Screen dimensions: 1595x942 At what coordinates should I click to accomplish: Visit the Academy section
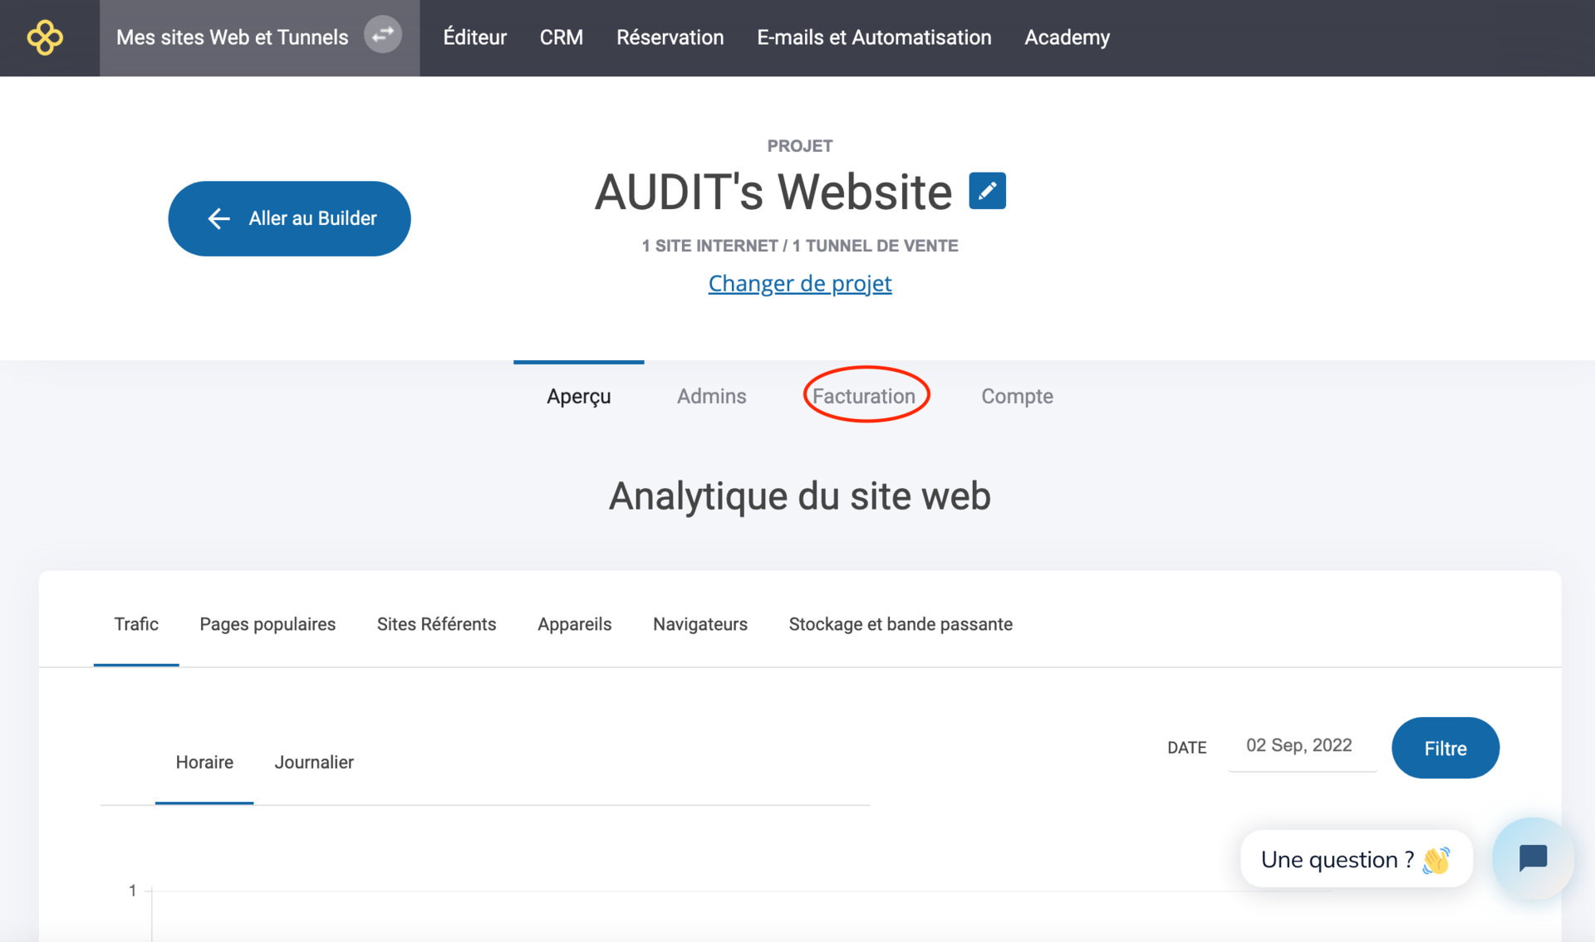click(1067, 37)
